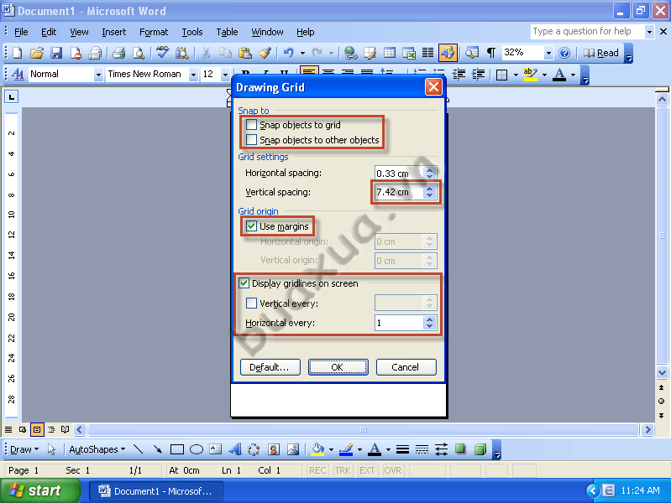The width and height of the screenshot is (671, 503).
Task: Click the Vertical spacing value field
Action: (x=399, y=192)
